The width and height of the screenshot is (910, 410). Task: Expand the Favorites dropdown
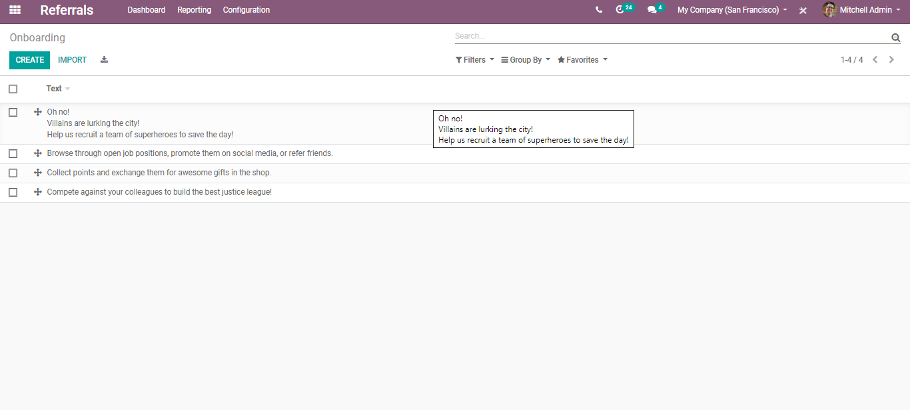pyautogui.click(x=582, y=60)
